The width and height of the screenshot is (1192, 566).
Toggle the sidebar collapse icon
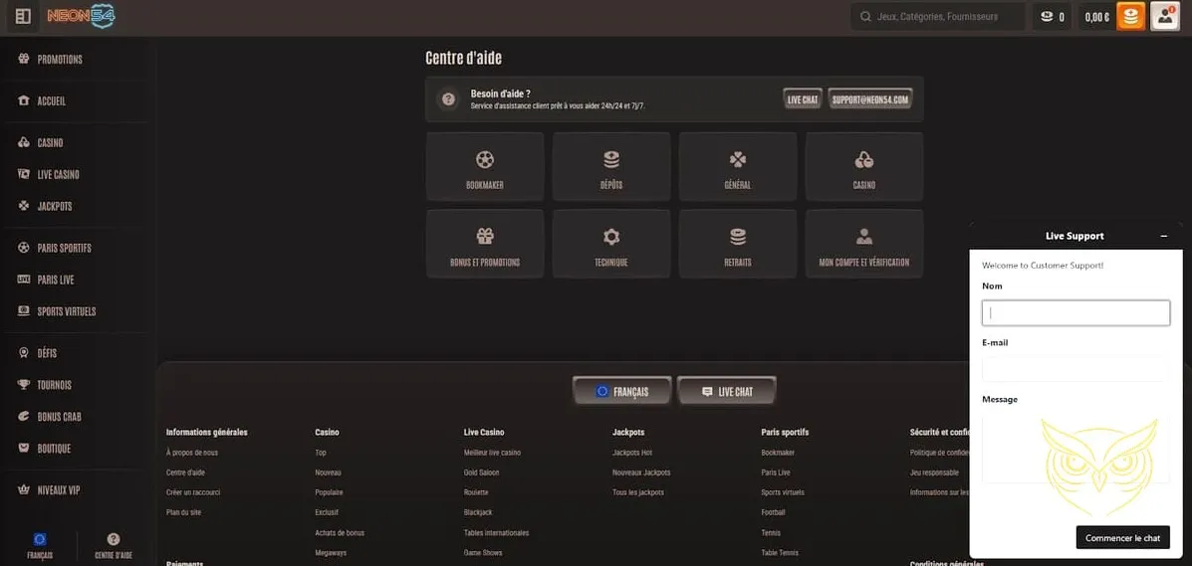24,17
